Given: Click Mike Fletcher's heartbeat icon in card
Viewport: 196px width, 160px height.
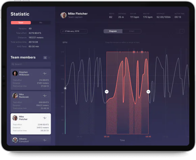Looking at the screenshot, I should pyautogui.click(x=45, y=118).
